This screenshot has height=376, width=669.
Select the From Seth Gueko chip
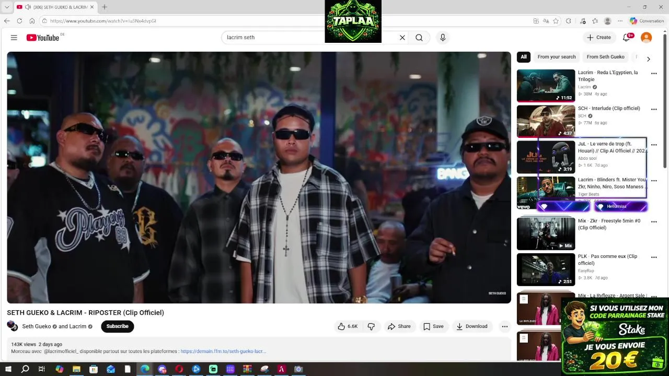(605, 57)
